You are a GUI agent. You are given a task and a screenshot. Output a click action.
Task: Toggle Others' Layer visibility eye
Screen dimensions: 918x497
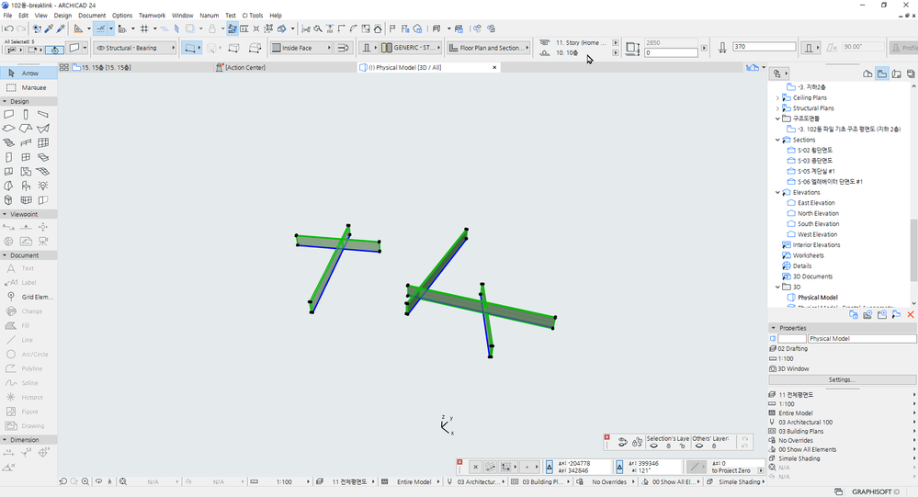click(x=699, y=446)
